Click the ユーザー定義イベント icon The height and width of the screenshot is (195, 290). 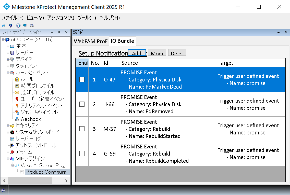(x=17, y=99)
